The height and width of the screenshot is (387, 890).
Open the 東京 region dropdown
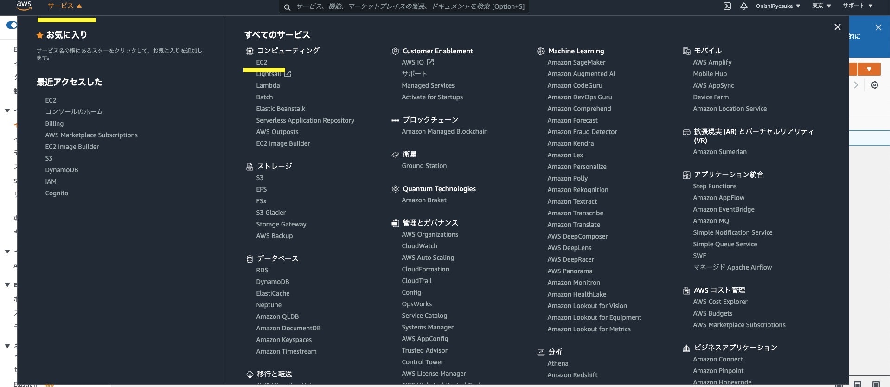click(821, 6)
